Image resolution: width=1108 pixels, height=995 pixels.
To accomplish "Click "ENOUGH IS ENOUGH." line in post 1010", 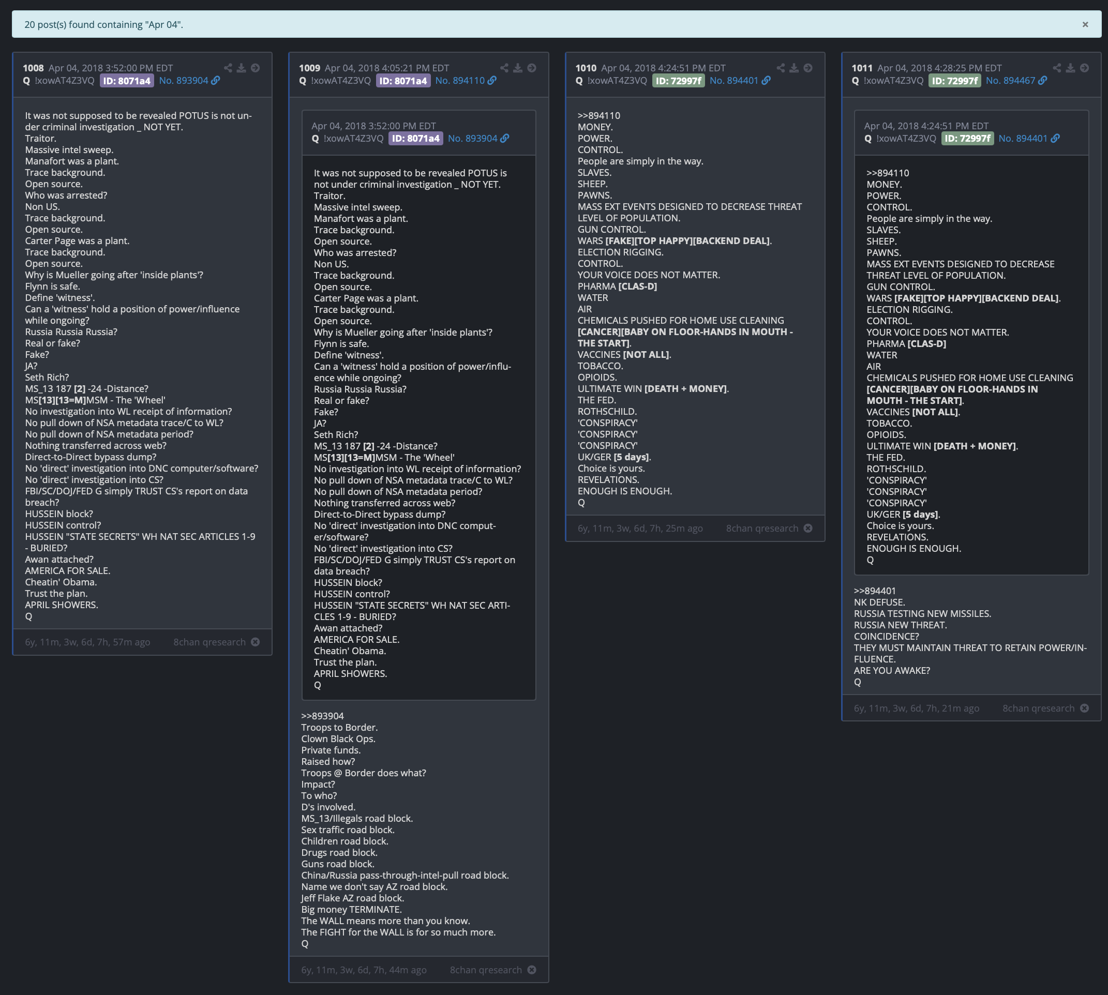I will (x=625, y=491).
